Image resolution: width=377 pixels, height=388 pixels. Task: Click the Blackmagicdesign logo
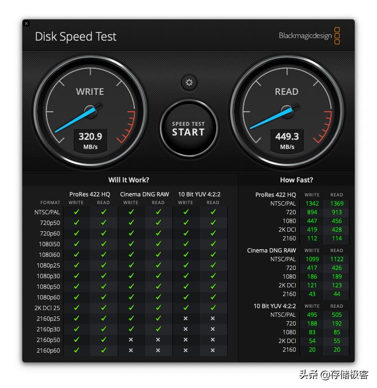tap(309, 36)
